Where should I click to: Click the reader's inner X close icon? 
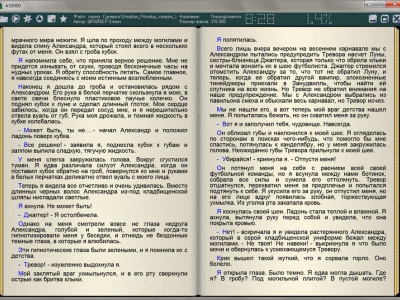click(396, 18)
